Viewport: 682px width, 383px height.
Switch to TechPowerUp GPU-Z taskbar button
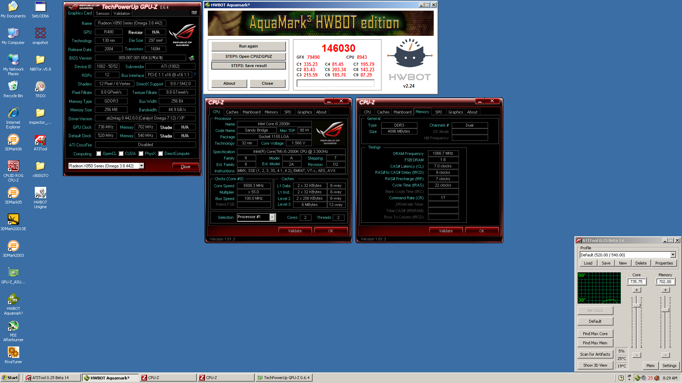pos(284,378)
